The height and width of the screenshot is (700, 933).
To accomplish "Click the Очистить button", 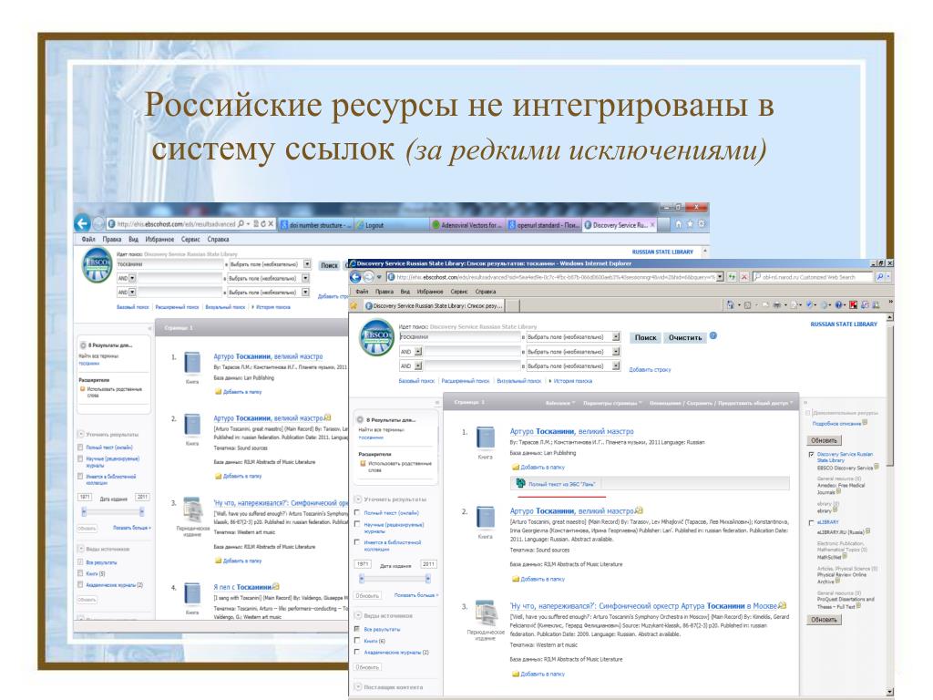I will [685, 337].
